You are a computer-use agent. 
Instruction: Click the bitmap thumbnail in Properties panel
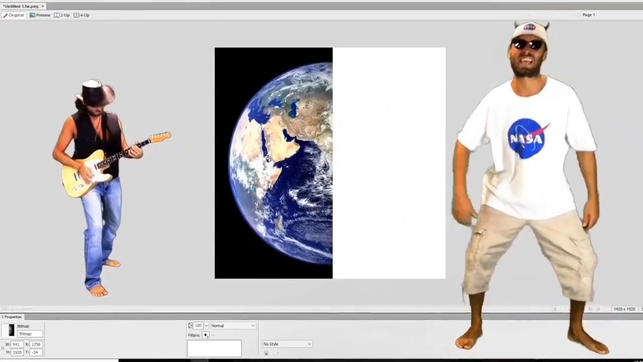pyautogui.click(x=12, y=330)
